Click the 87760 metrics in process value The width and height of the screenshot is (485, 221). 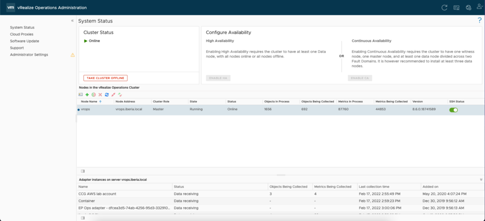(x=343, y=110)
